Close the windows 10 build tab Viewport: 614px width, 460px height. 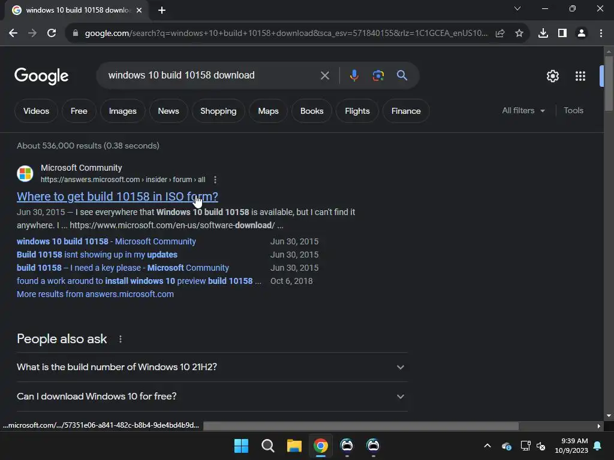pos(139,10)
